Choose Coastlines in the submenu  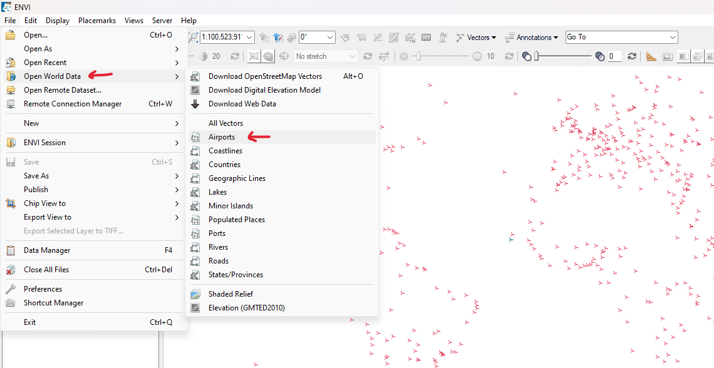pos(225,151)
